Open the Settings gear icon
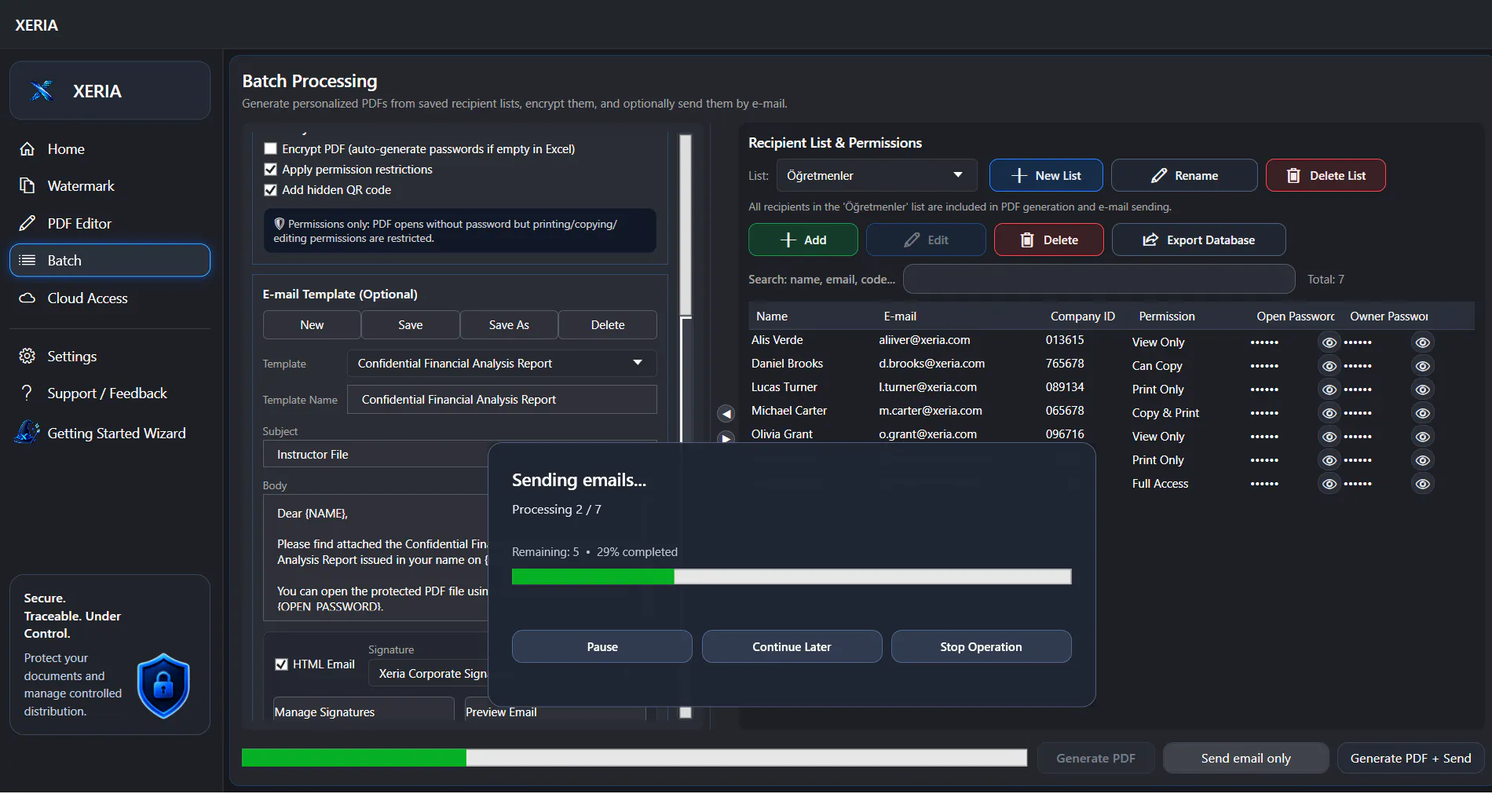The height and width of the screenshot is (794, 1492). [x=27, y=357]
